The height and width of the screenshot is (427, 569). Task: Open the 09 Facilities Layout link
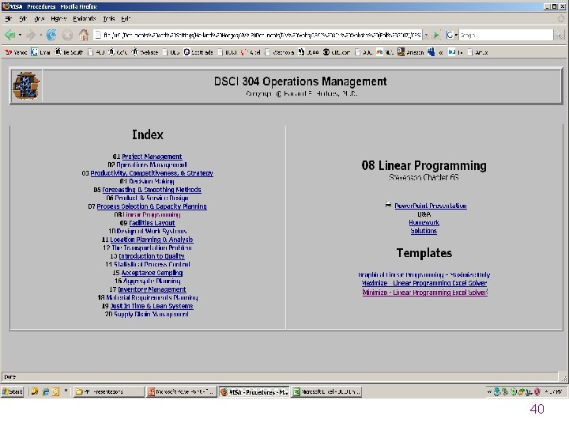152,223
